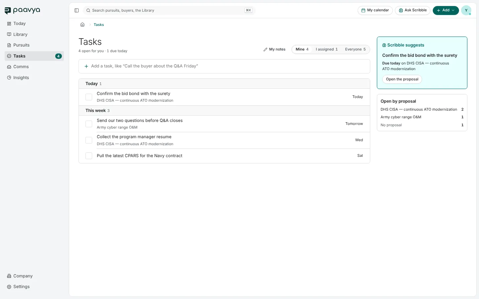Tick Collect the program manager resume checkbox
479x299 pixels.
click(89, 140)
